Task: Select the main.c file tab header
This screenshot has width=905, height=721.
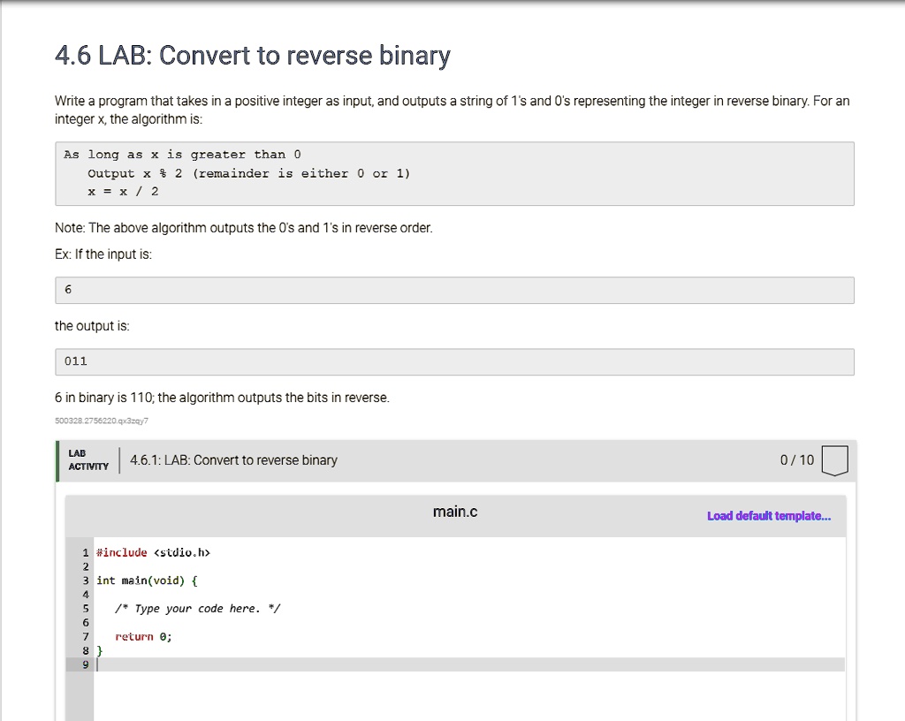Action: pyautogui.click(x=454, y=512)
